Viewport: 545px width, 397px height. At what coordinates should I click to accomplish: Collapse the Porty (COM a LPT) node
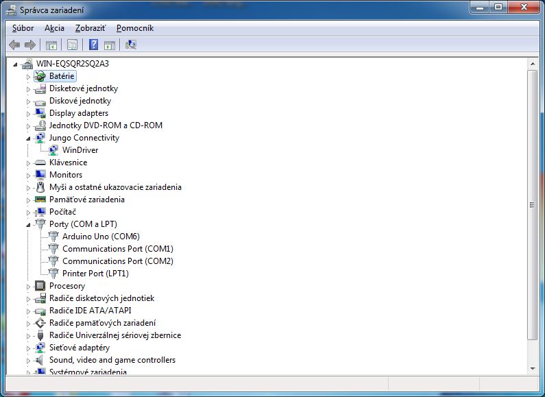[x=29, y=225]
